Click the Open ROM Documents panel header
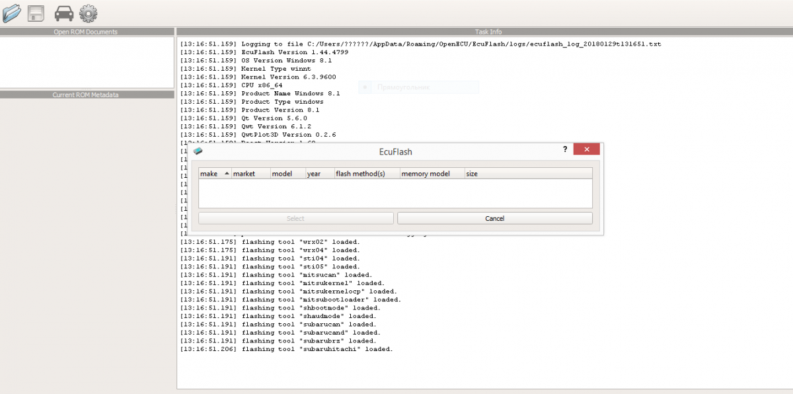793x394 pixels. 86,32
